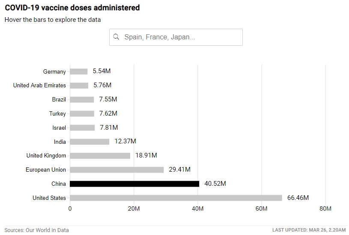
Task: Click the United Arab Emirates label
Action: point(40,86)
